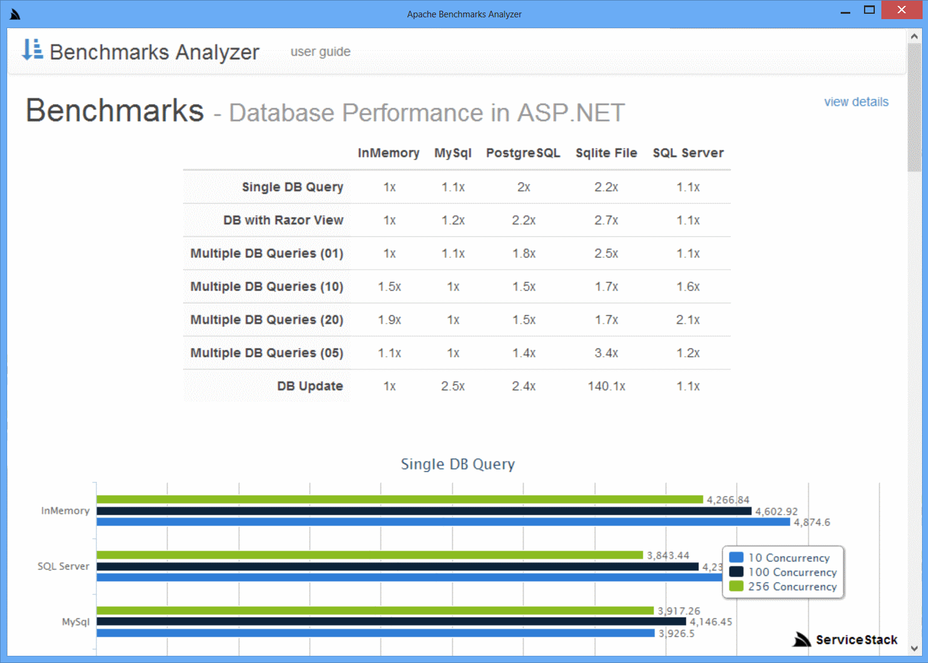Select the InMemory column header

point(389,153)
